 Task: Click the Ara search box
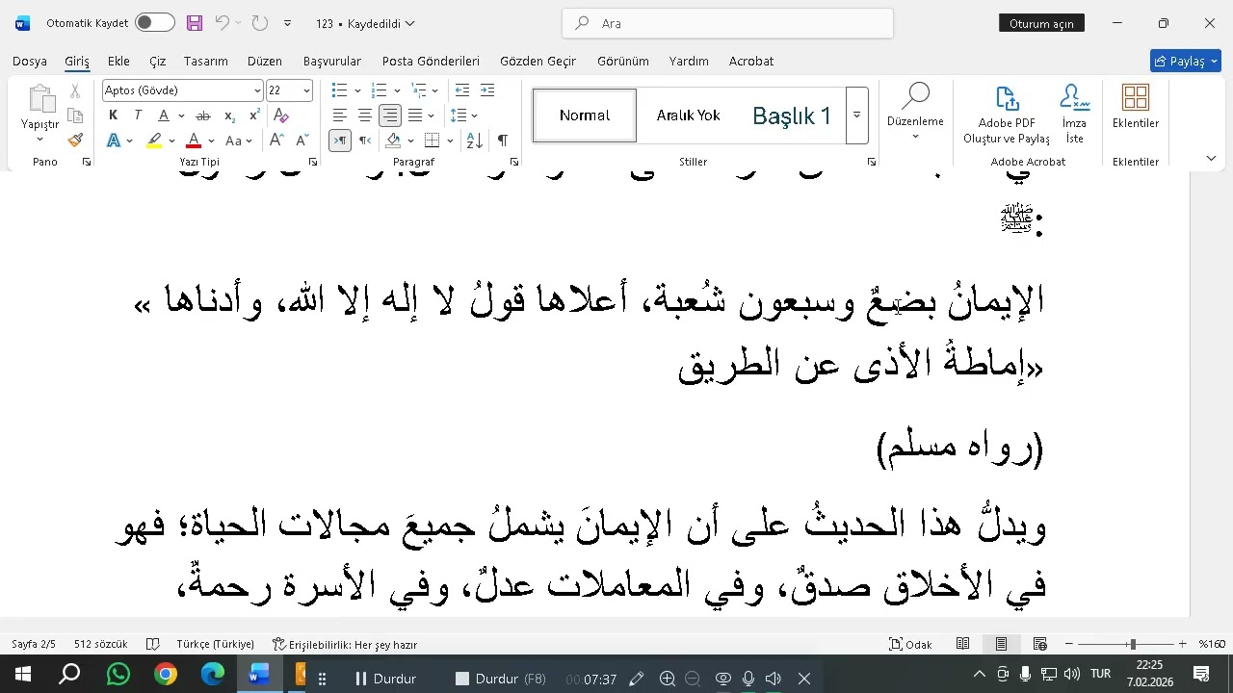[727, 23]
